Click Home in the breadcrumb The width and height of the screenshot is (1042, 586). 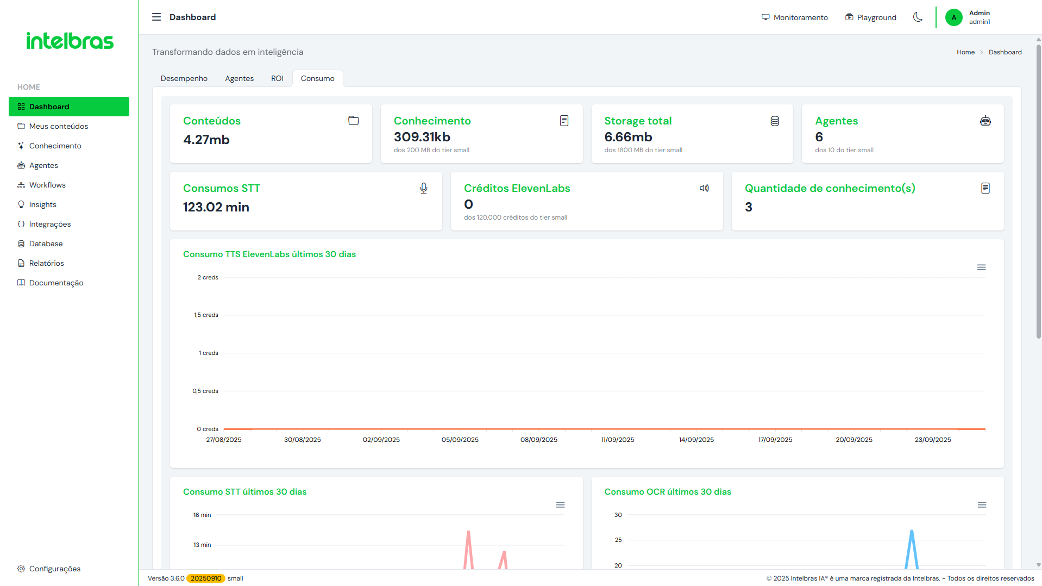pos(965,52)
